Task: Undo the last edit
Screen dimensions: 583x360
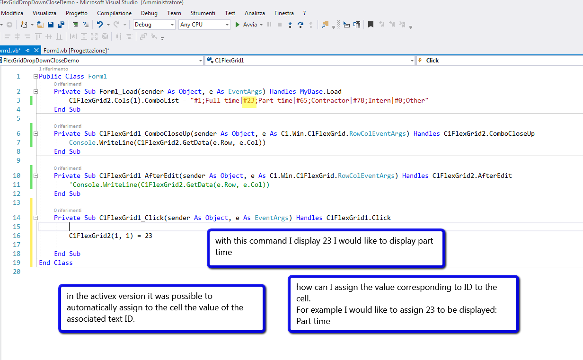Action: pyautogui.click(x=99, y=25)
